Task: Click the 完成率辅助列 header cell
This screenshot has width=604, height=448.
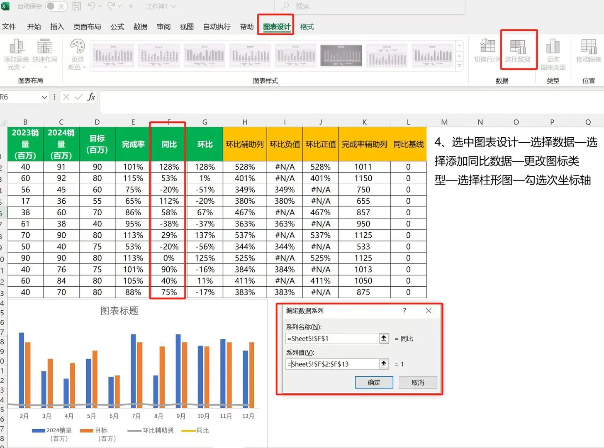Action: click(x=364, y=144)
